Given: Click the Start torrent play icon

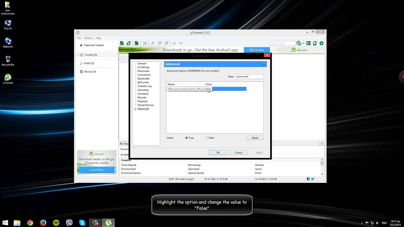Looking at the screenshot, I should click(153, 43).
